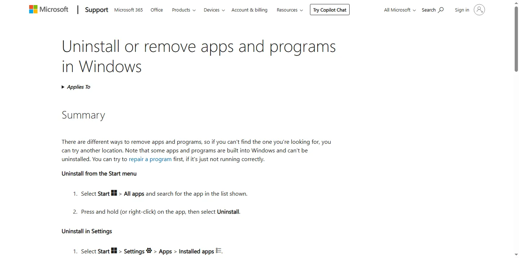Click the page vertical scrollbar thumb
The width and height of the screenshot is (519, 258).
(x=516, y=39)
